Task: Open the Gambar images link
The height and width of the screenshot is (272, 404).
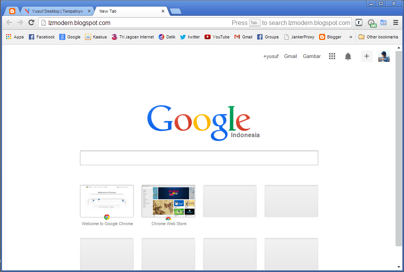Action: [312, 56]
